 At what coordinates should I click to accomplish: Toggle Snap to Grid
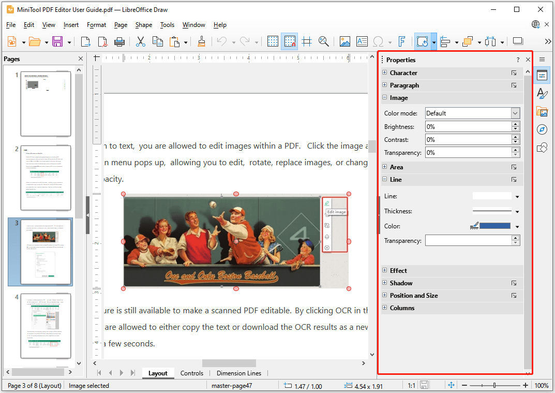290,41
